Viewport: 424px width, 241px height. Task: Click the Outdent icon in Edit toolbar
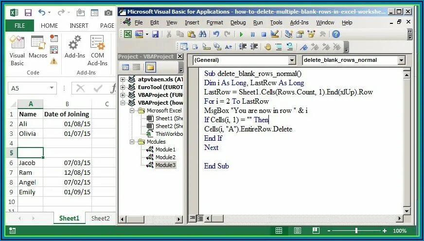point(254,47)
